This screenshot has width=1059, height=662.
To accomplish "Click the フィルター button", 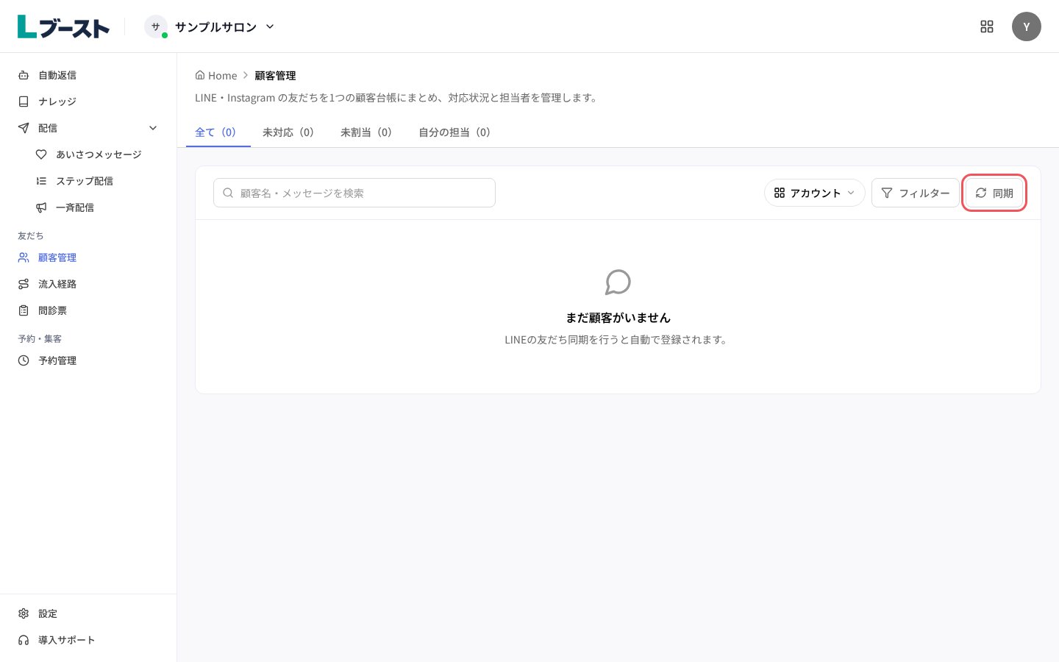I will pyautogui.click(x=916, y=193).
